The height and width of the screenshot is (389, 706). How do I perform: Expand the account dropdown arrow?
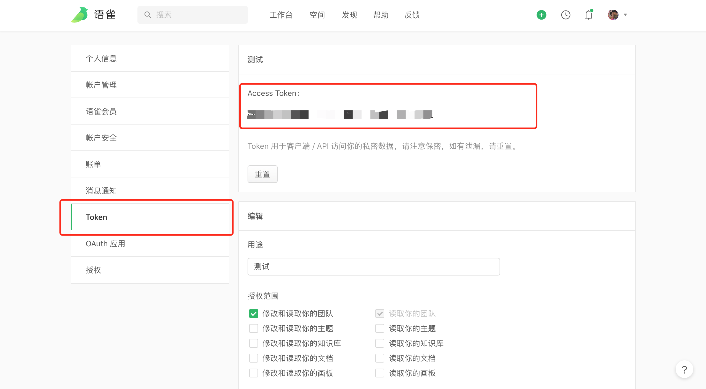[x=625, y=15]
